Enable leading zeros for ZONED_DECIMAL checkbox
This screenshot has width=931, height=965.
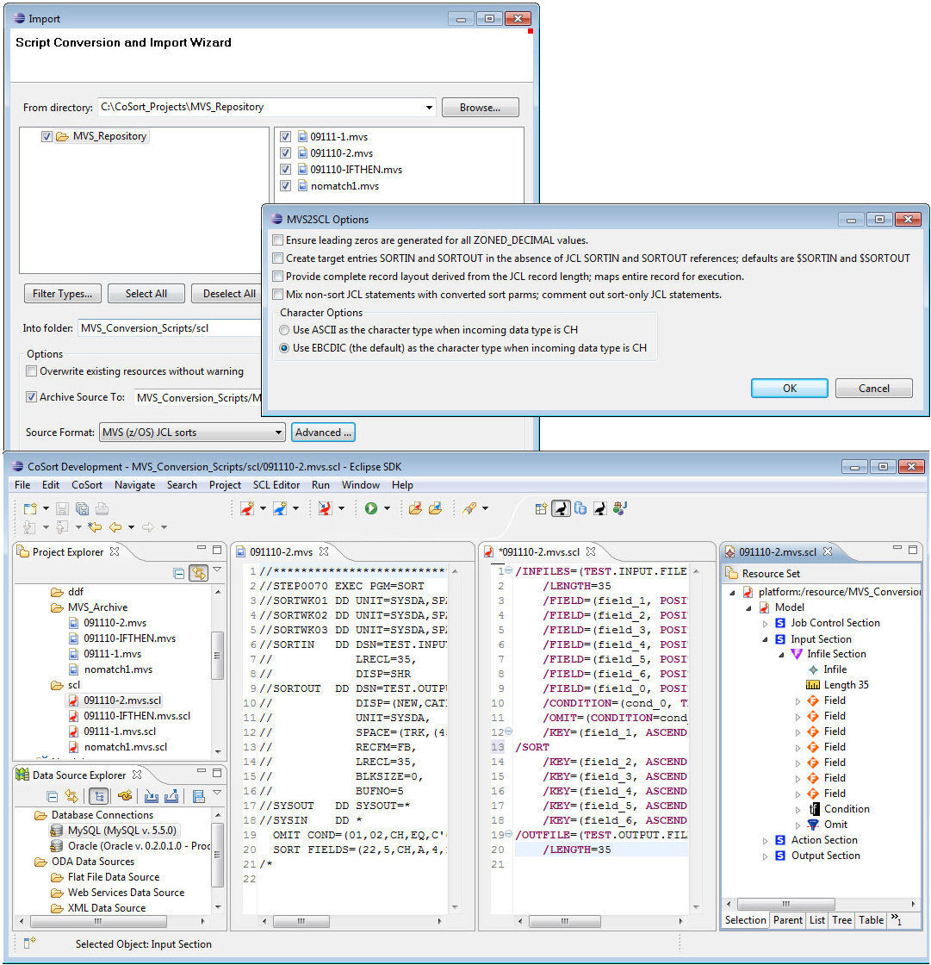tap(277, 240)
